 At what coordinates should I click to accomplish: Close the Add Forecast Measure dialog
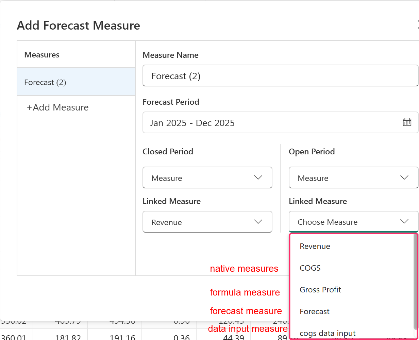[417, 25]
